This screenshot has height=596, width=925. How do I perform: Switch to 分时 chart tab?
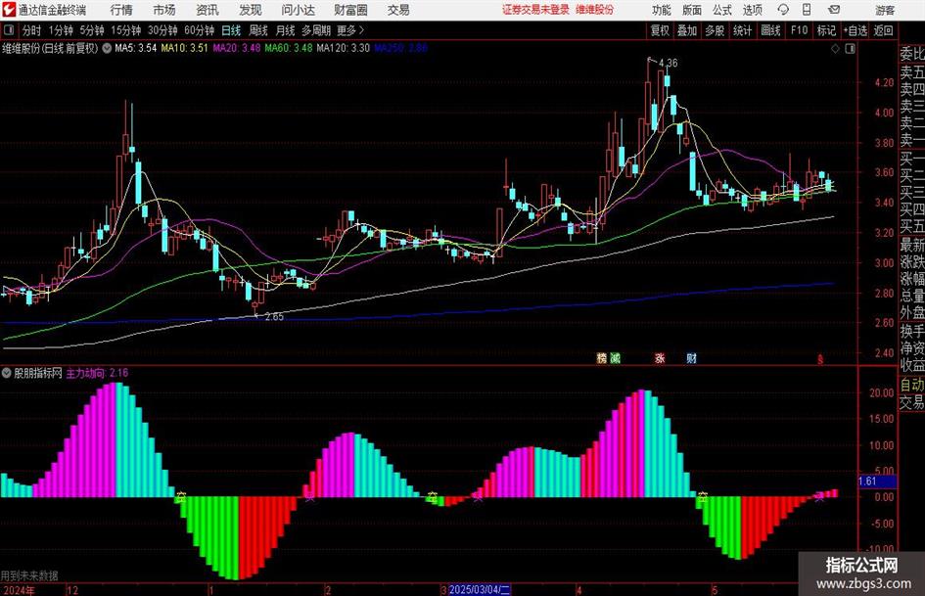(x=31, y=30)
